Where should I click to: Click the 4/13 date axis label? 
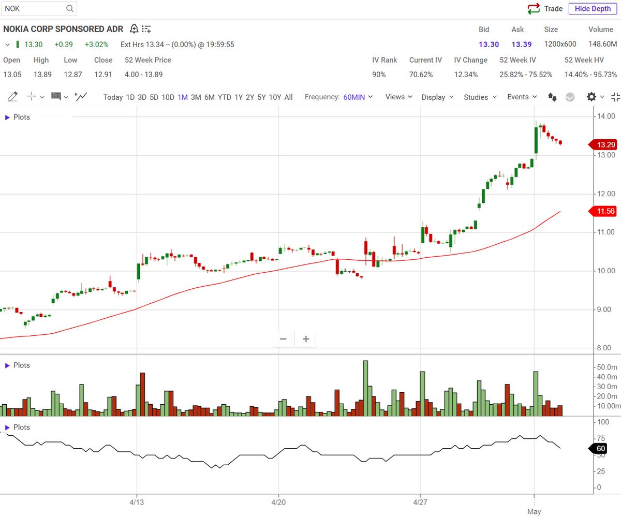point(137,502)
